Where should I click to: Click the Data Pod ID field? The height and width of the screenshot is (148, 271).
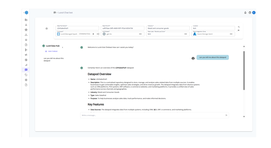[123, 28]
